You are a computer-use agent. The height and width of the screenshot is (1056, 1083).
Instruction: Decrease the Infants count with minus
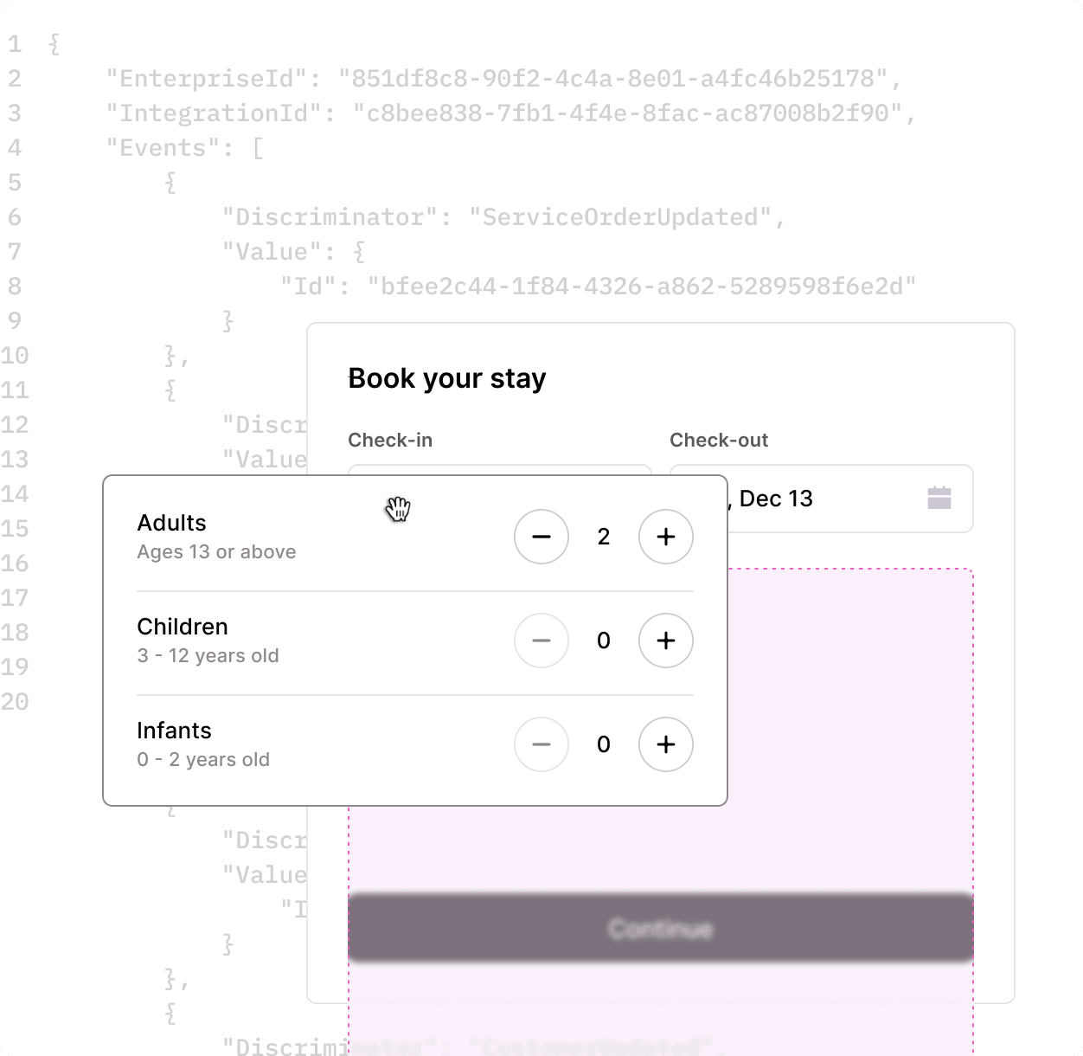click(x=541, y=744)
